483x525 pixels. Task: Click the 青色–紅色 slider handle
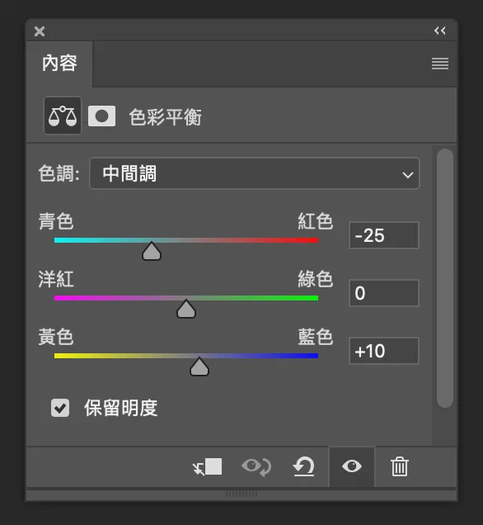point(152,251)
